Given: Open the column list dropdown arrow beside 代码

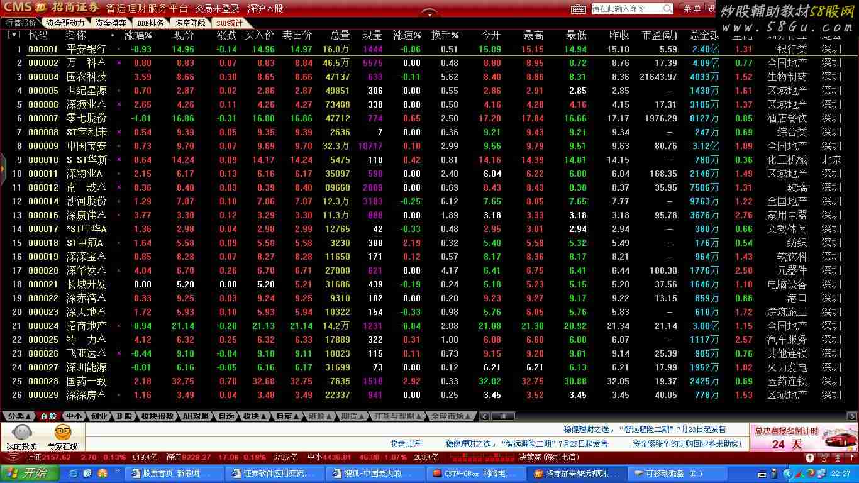Looking at the screenshot, I should click(x=14, y=35).
